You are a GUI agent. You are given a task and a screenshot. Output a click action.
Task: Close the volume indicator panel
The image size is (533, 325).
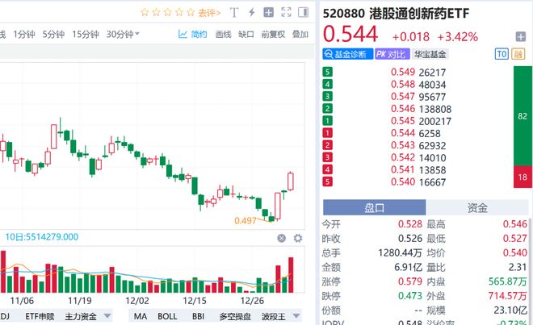point(281,238)
